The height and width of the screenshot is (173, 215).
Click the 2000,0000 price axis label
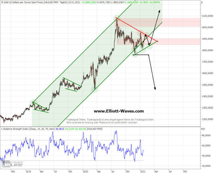click(x=207, y=27)
